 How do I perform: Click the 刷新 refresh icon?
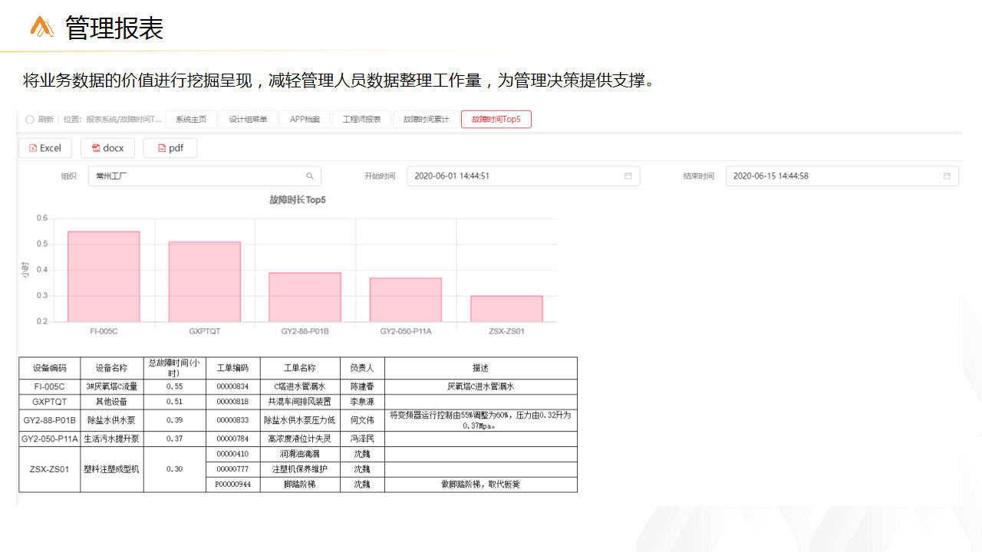pyautogui.click(x=29, y=120)
